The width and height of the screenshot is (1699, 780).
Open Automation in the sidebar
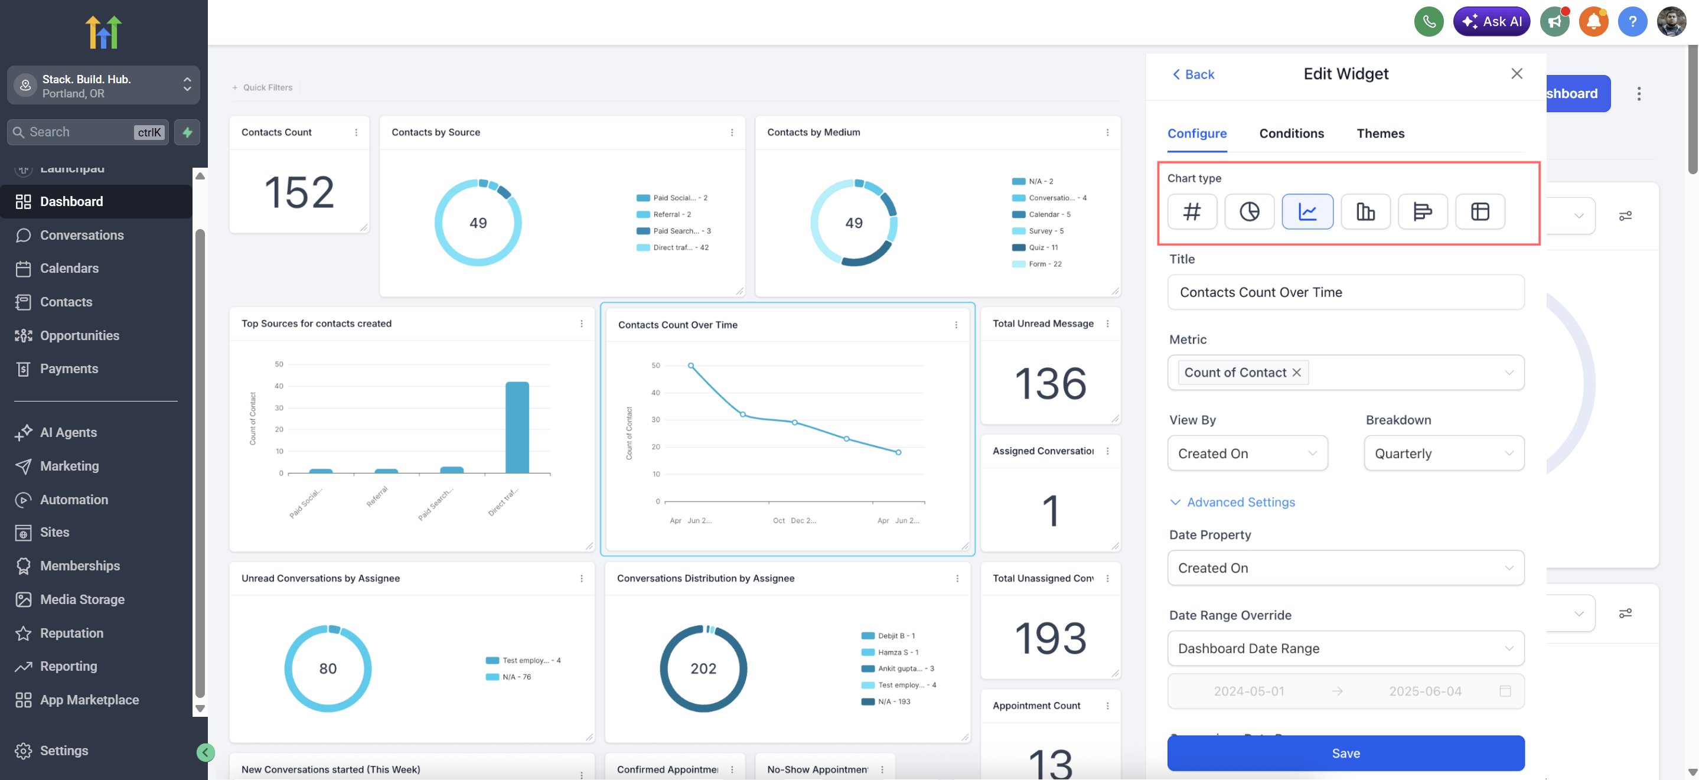tap(96, 500)
